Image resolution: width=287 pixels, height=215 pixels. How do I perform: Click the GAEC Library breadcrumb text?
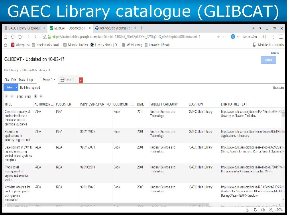(11, 70)
